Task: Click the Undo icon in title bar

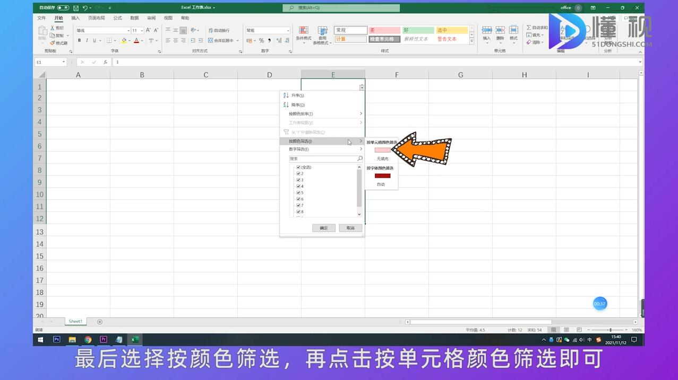Action: [85, 8]
